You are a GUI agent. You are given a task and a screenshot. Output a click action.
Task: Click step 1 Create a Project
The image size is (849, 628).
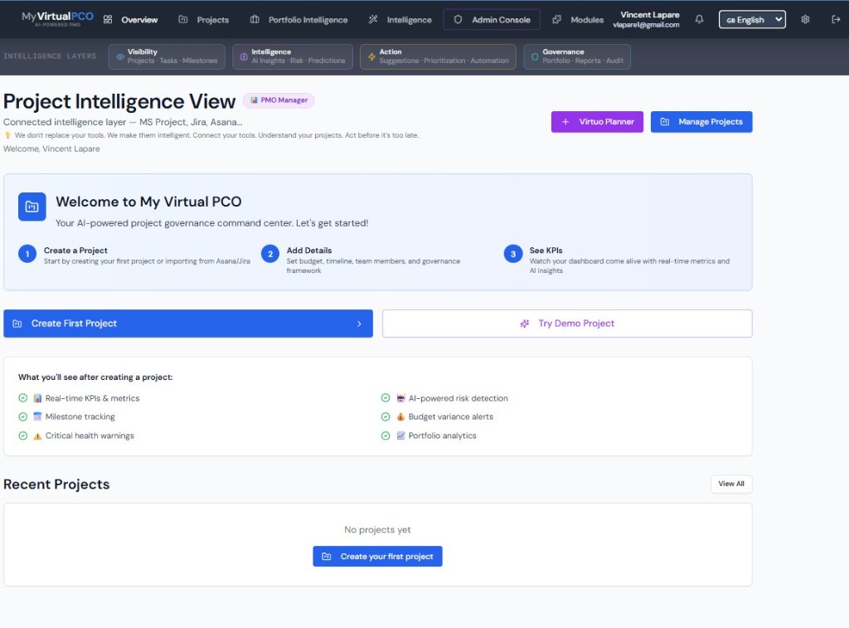tap(134, 256)
